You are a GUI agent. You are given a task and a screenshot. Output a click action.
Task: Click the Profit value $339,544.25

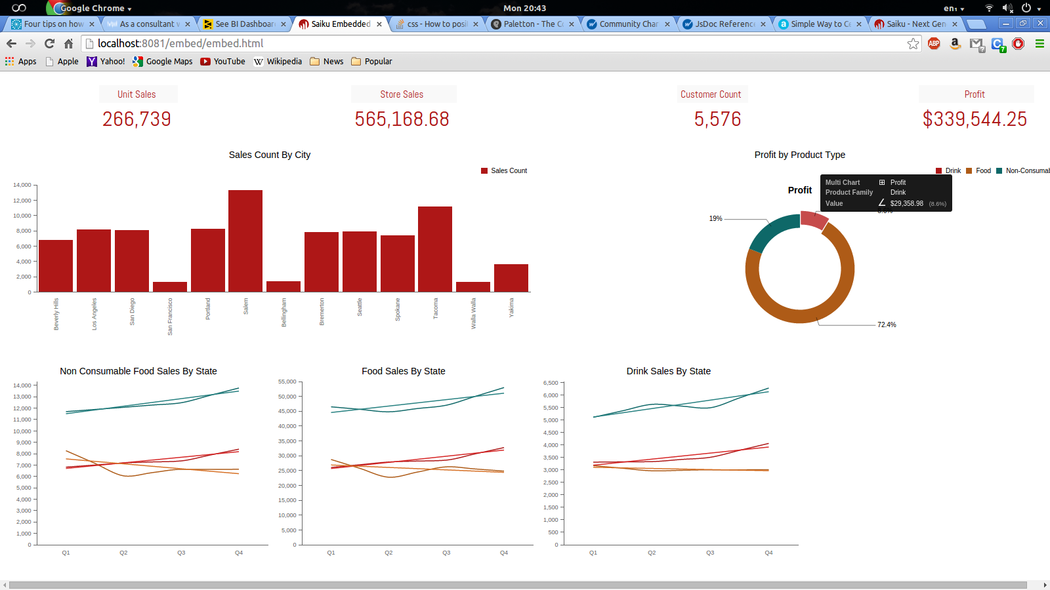coord(975,119)
